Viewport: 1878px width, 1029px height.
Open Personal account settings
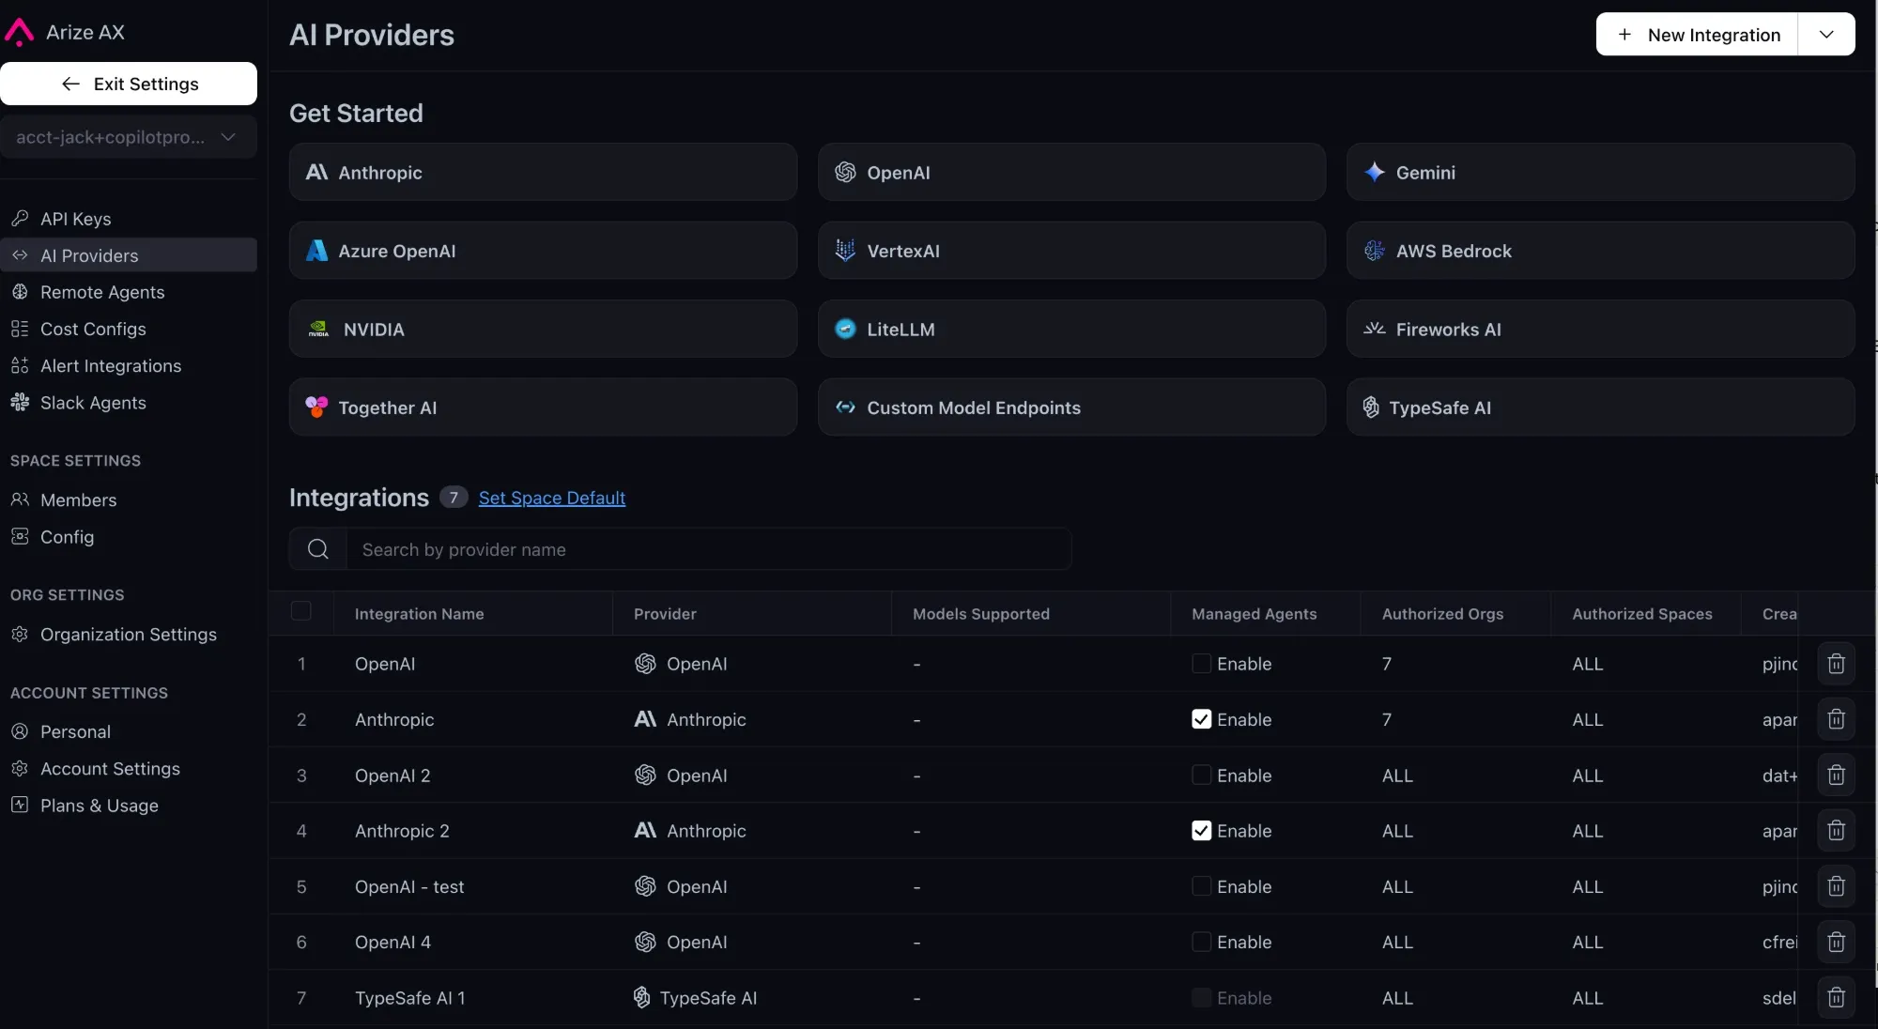coord(129,731)
